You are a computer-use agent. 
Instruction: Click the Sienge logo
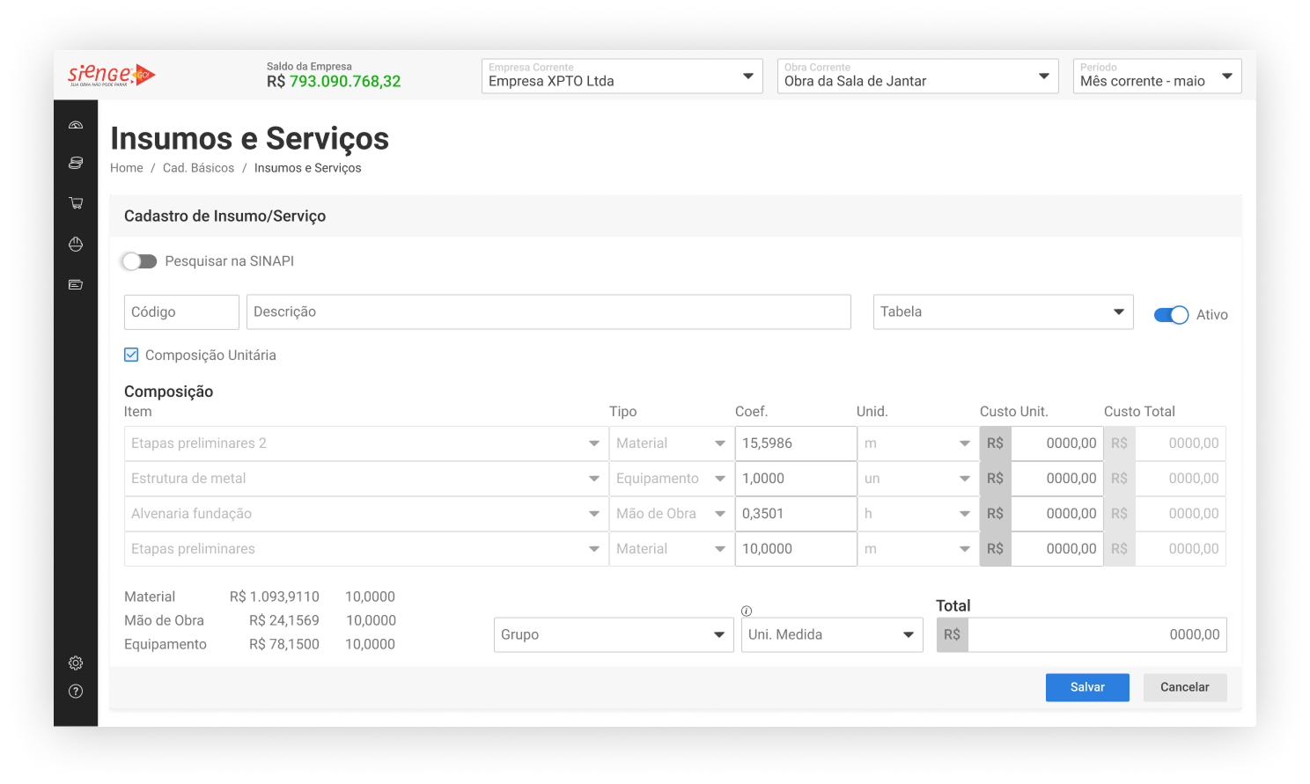(x=111, y=76)
